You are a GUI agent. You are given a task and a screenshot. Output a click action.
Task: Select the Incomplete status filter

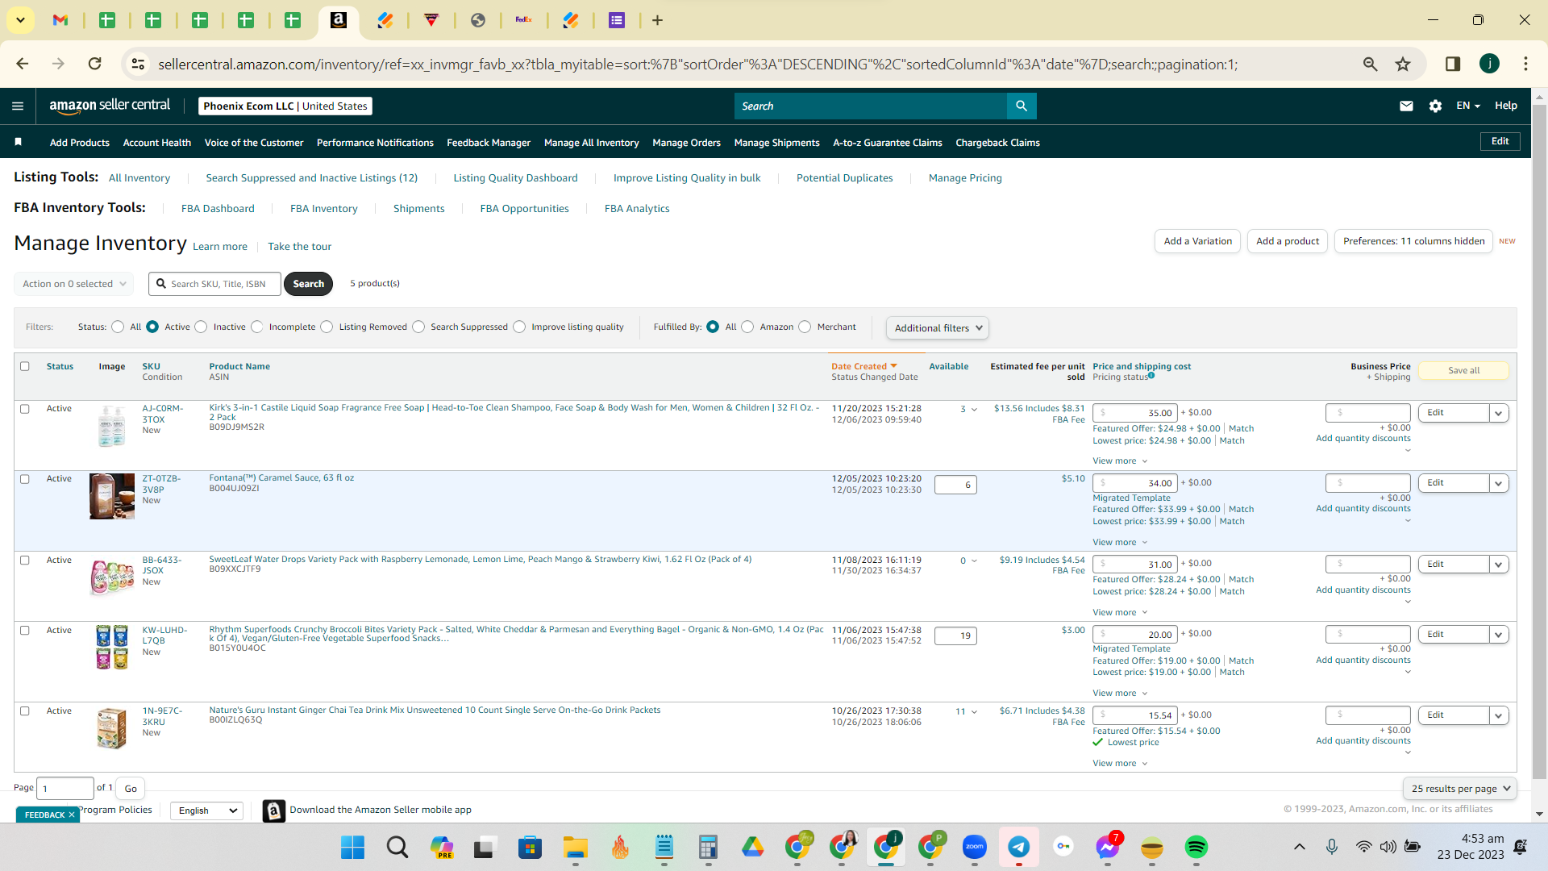click(x=256, y=327)
